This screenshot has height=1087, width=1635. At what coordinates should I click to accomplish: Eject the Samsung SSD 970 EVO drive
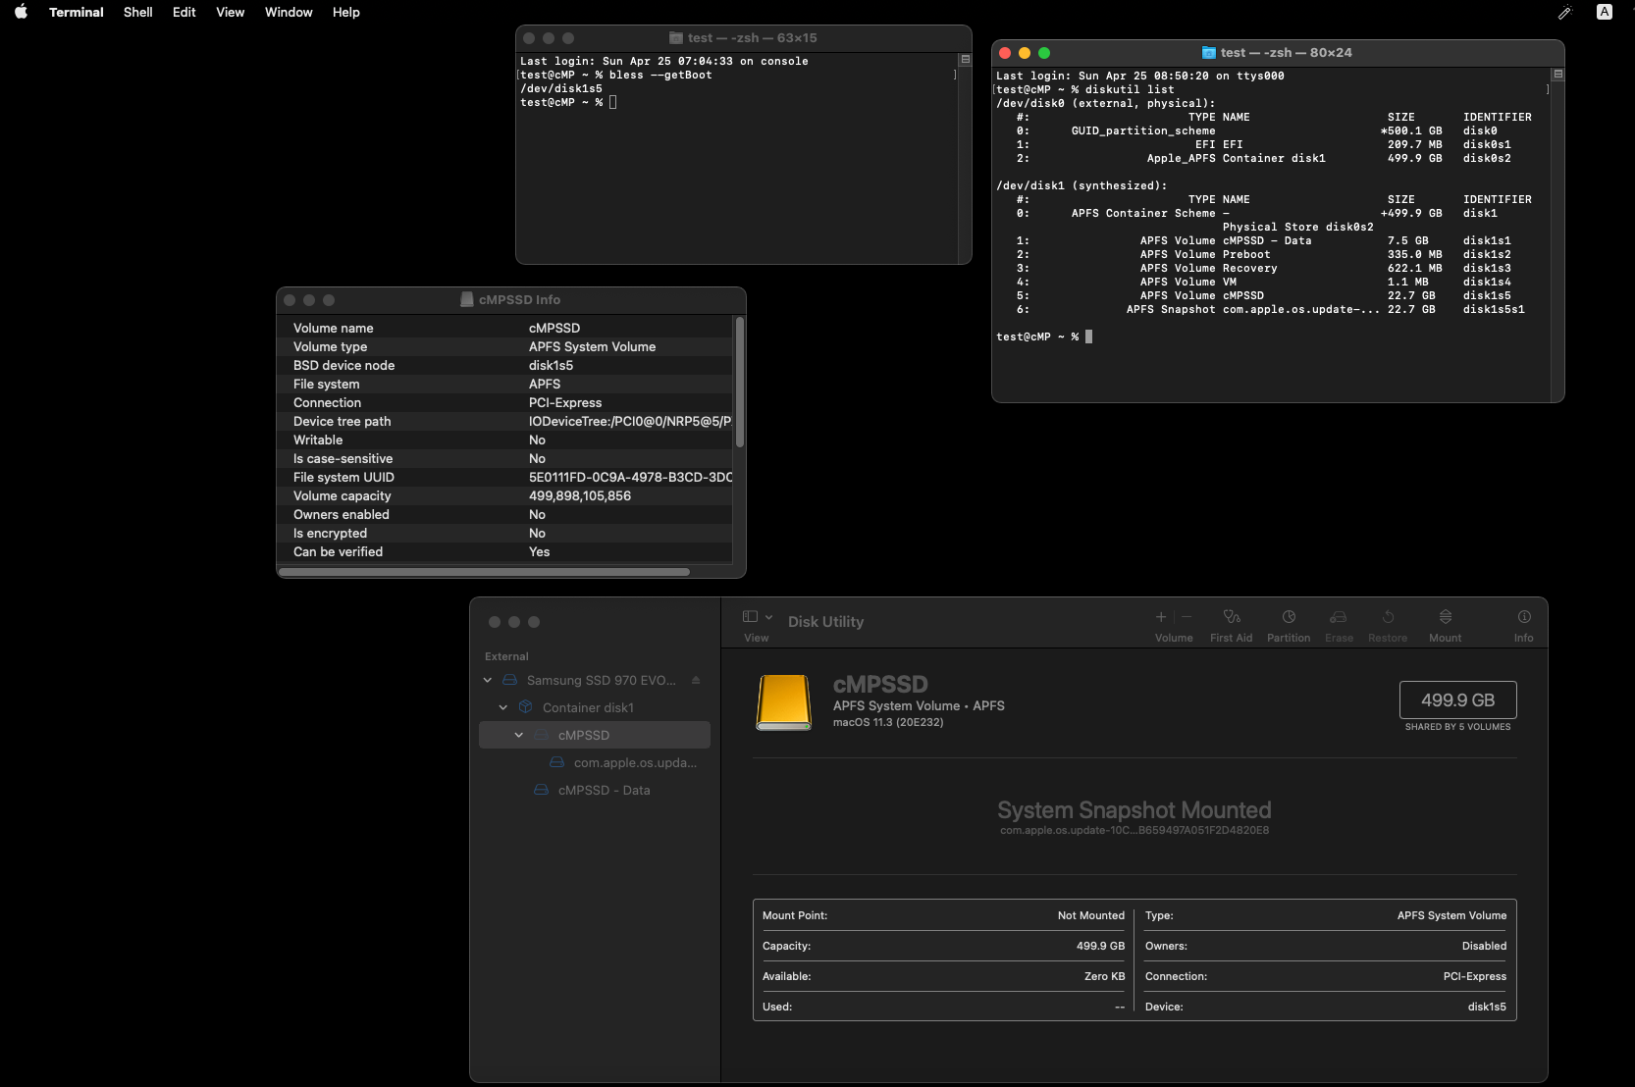coord(696,680)
